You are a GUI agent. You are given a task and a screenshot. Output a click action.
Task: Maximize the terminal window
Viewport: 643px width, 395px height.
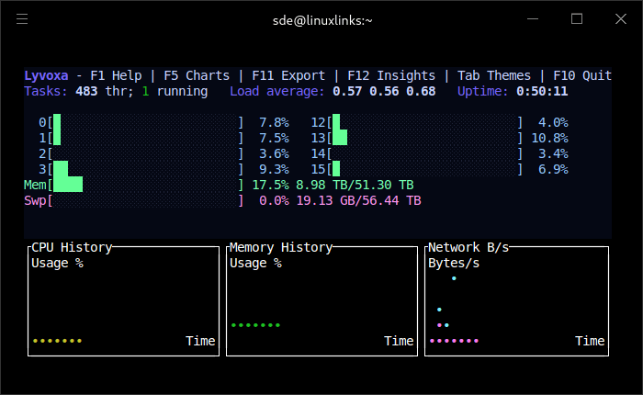(577, 19)
